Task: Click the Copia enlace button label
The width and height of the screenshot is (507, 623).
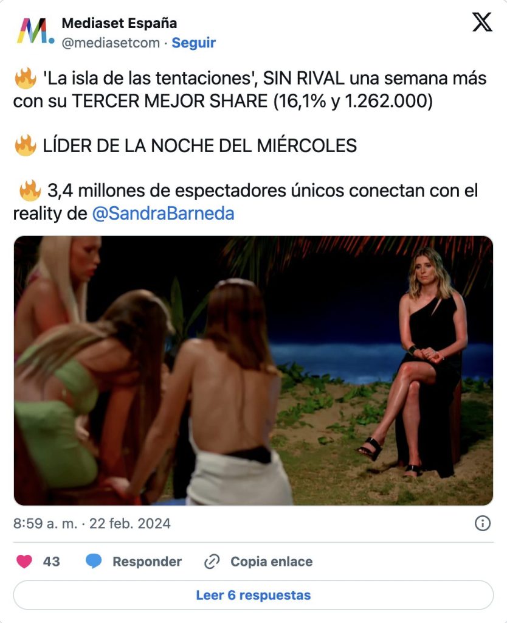Action: 272,562
